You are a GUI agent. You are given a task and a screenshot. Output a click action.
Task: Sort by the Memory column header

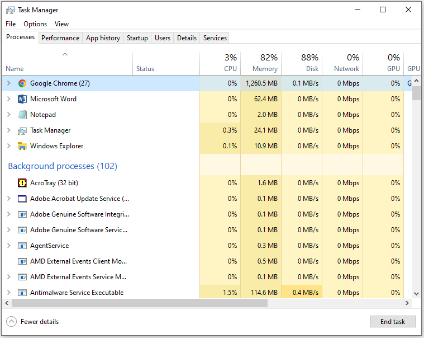click(261, 64)
